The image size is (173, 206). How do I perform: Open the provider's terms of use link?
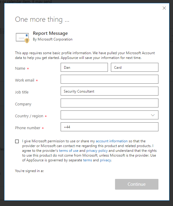click(68, 151)
